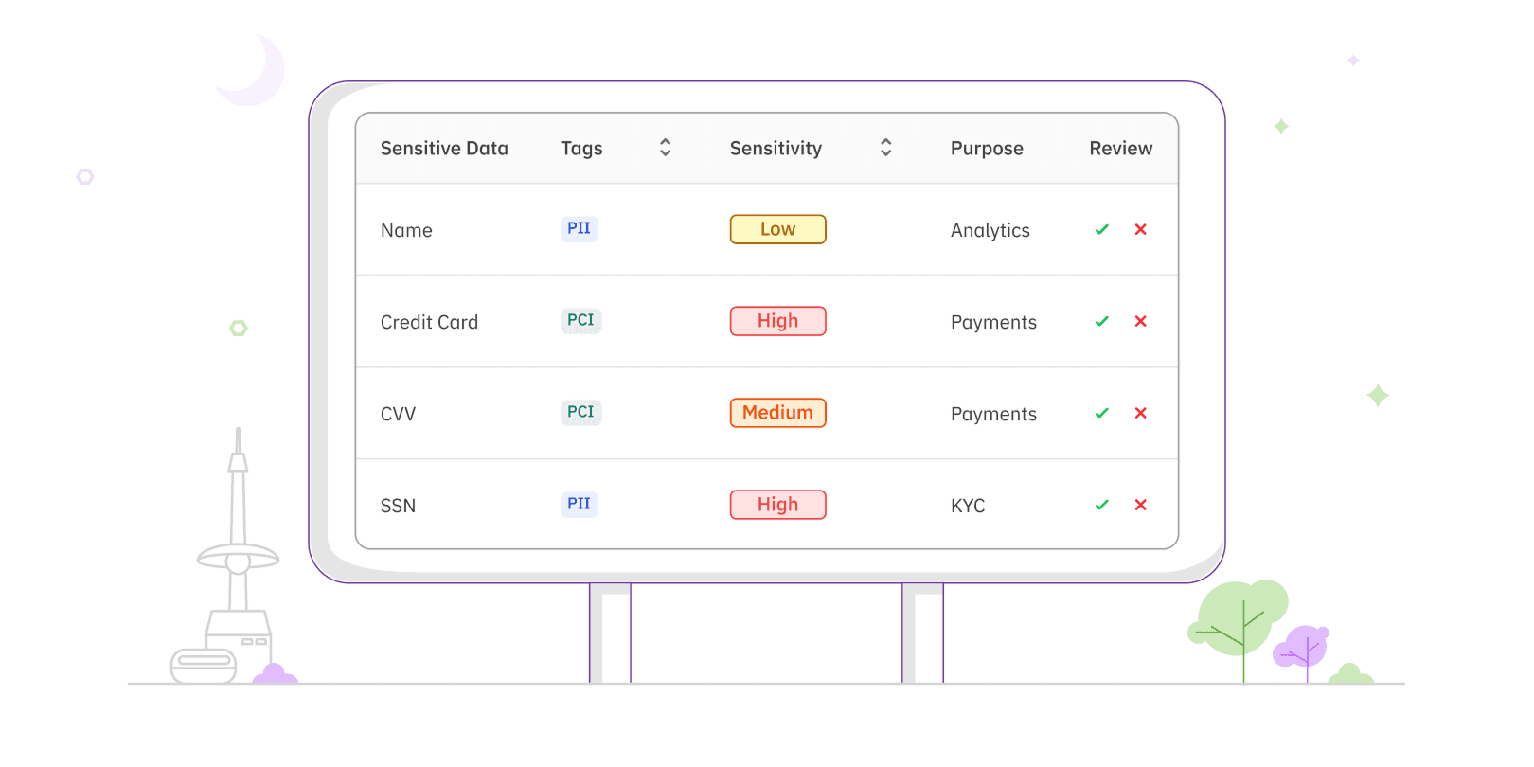Reject the SSN row red X
Screen dimensions: 1534x767
(x=1140, y=506)
